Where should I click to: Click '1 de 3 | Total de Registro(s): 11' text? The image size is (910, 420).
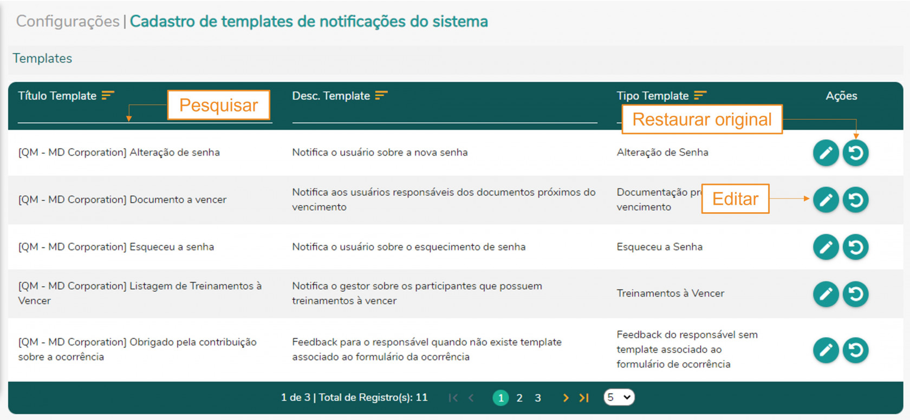pyautogui.click(x=354, y=398)
